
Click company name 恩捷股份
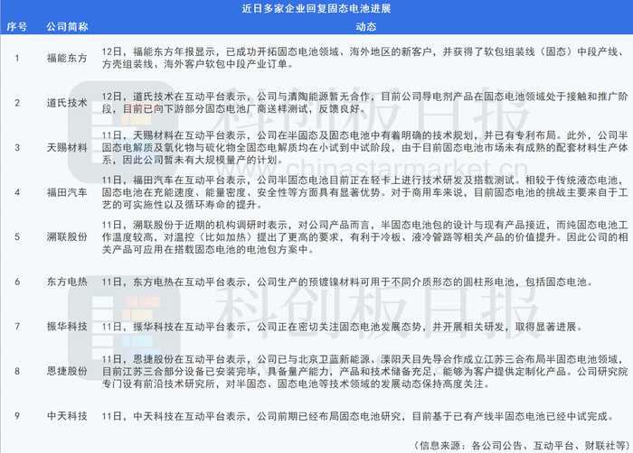tap(67, 371)
